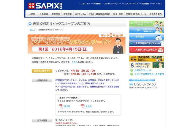This screenshot has width=190, height=126.
Task: Open the 合格実現のための8つのメソッド banner
Action: (146, 65)
